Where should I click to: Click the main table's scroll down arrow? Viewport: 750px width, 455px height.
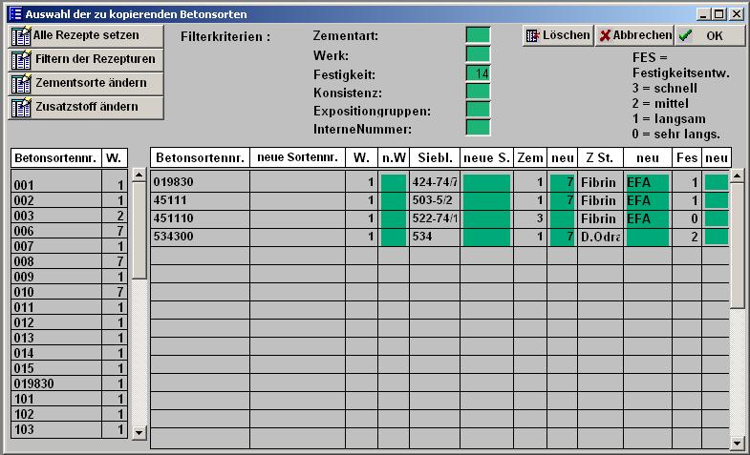737,443
